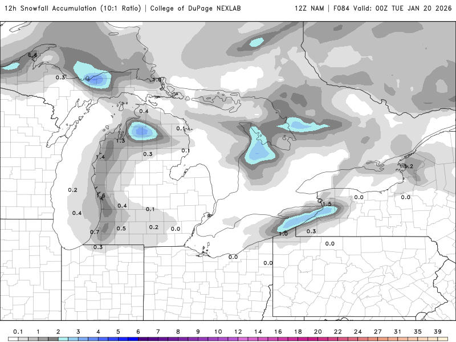Click the '12Z NAM' model run label
The width and height of the screenshot is (456, 342).
[310, 9]
